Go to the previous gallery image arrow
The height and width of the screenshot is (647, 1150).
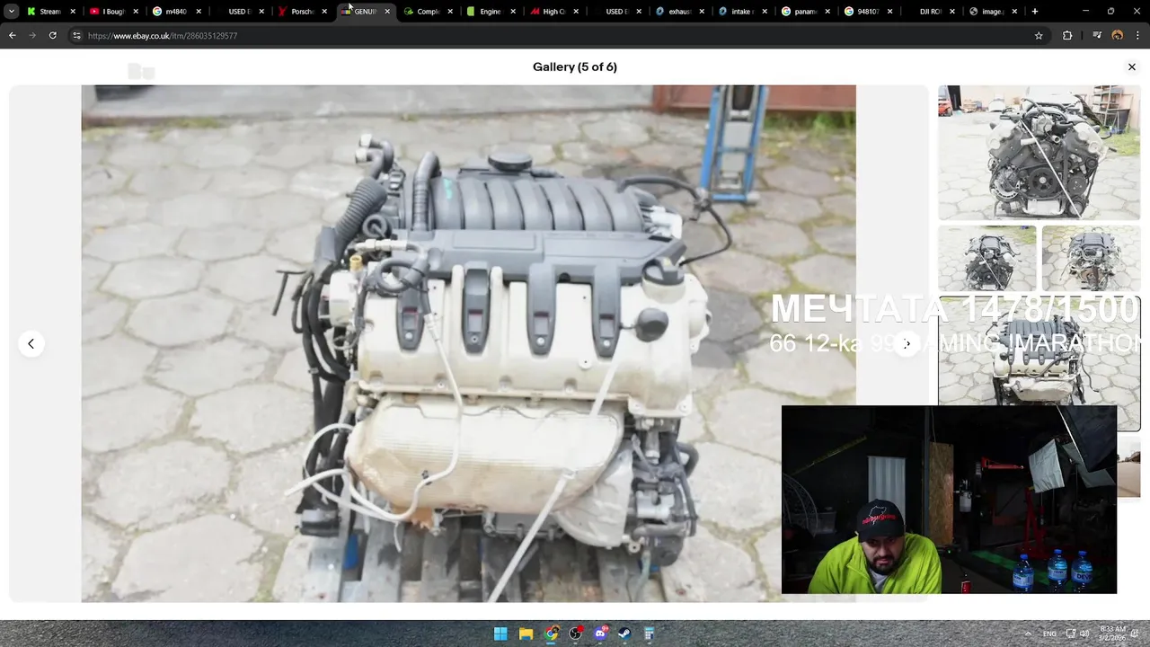click(x=31, y=343)
